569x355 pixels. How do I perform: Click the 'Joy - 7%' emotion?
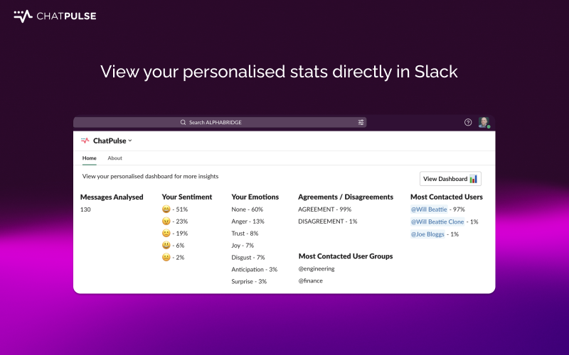pos(243,245)
